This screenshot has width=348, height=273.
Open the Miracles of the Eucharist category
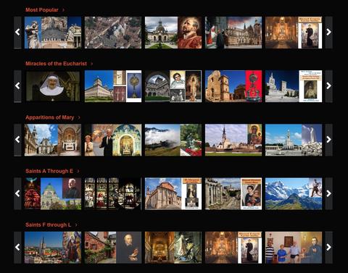click(x=56, y=64)
